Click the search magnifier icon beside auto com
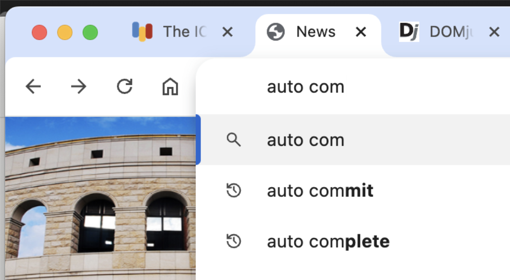Viewport: 510px width, 280px height. [234, 140]
